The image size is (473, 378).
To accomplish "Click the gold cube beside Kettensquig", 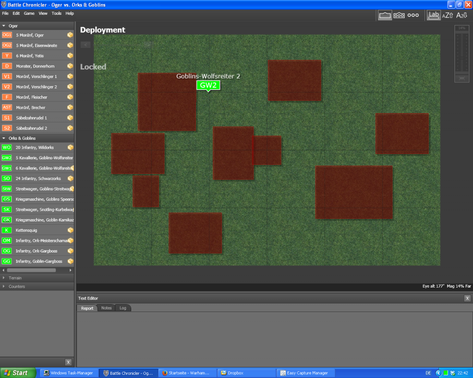I will pyautogui.click(x=70, y=230).
